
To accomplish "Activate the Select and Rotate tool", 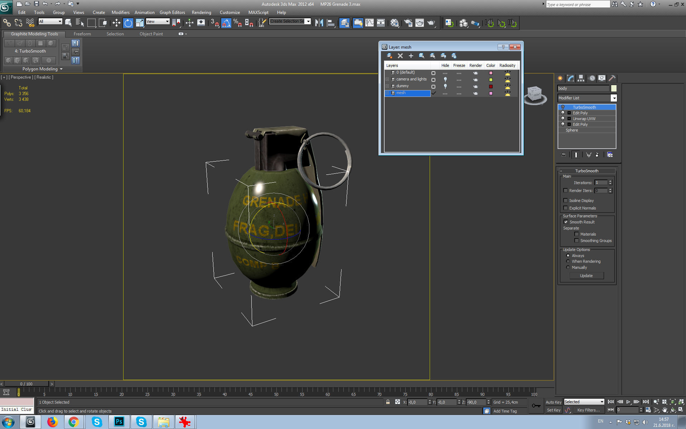I will tap(128, 23).
